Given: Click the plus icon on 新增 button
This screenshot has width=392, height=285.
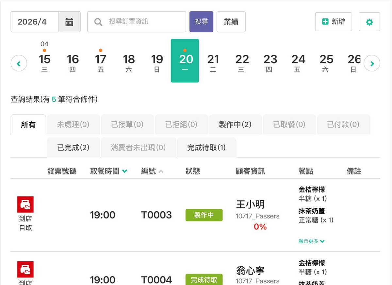Looking at the screenshot, I should click(x=325, y=22).
